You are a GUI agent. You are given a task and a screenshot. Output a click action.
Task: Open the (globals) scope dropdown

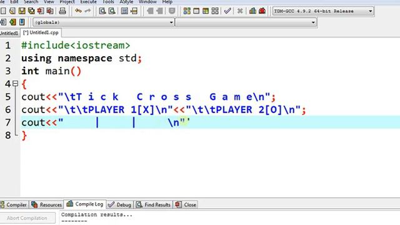tap(103, 22)
